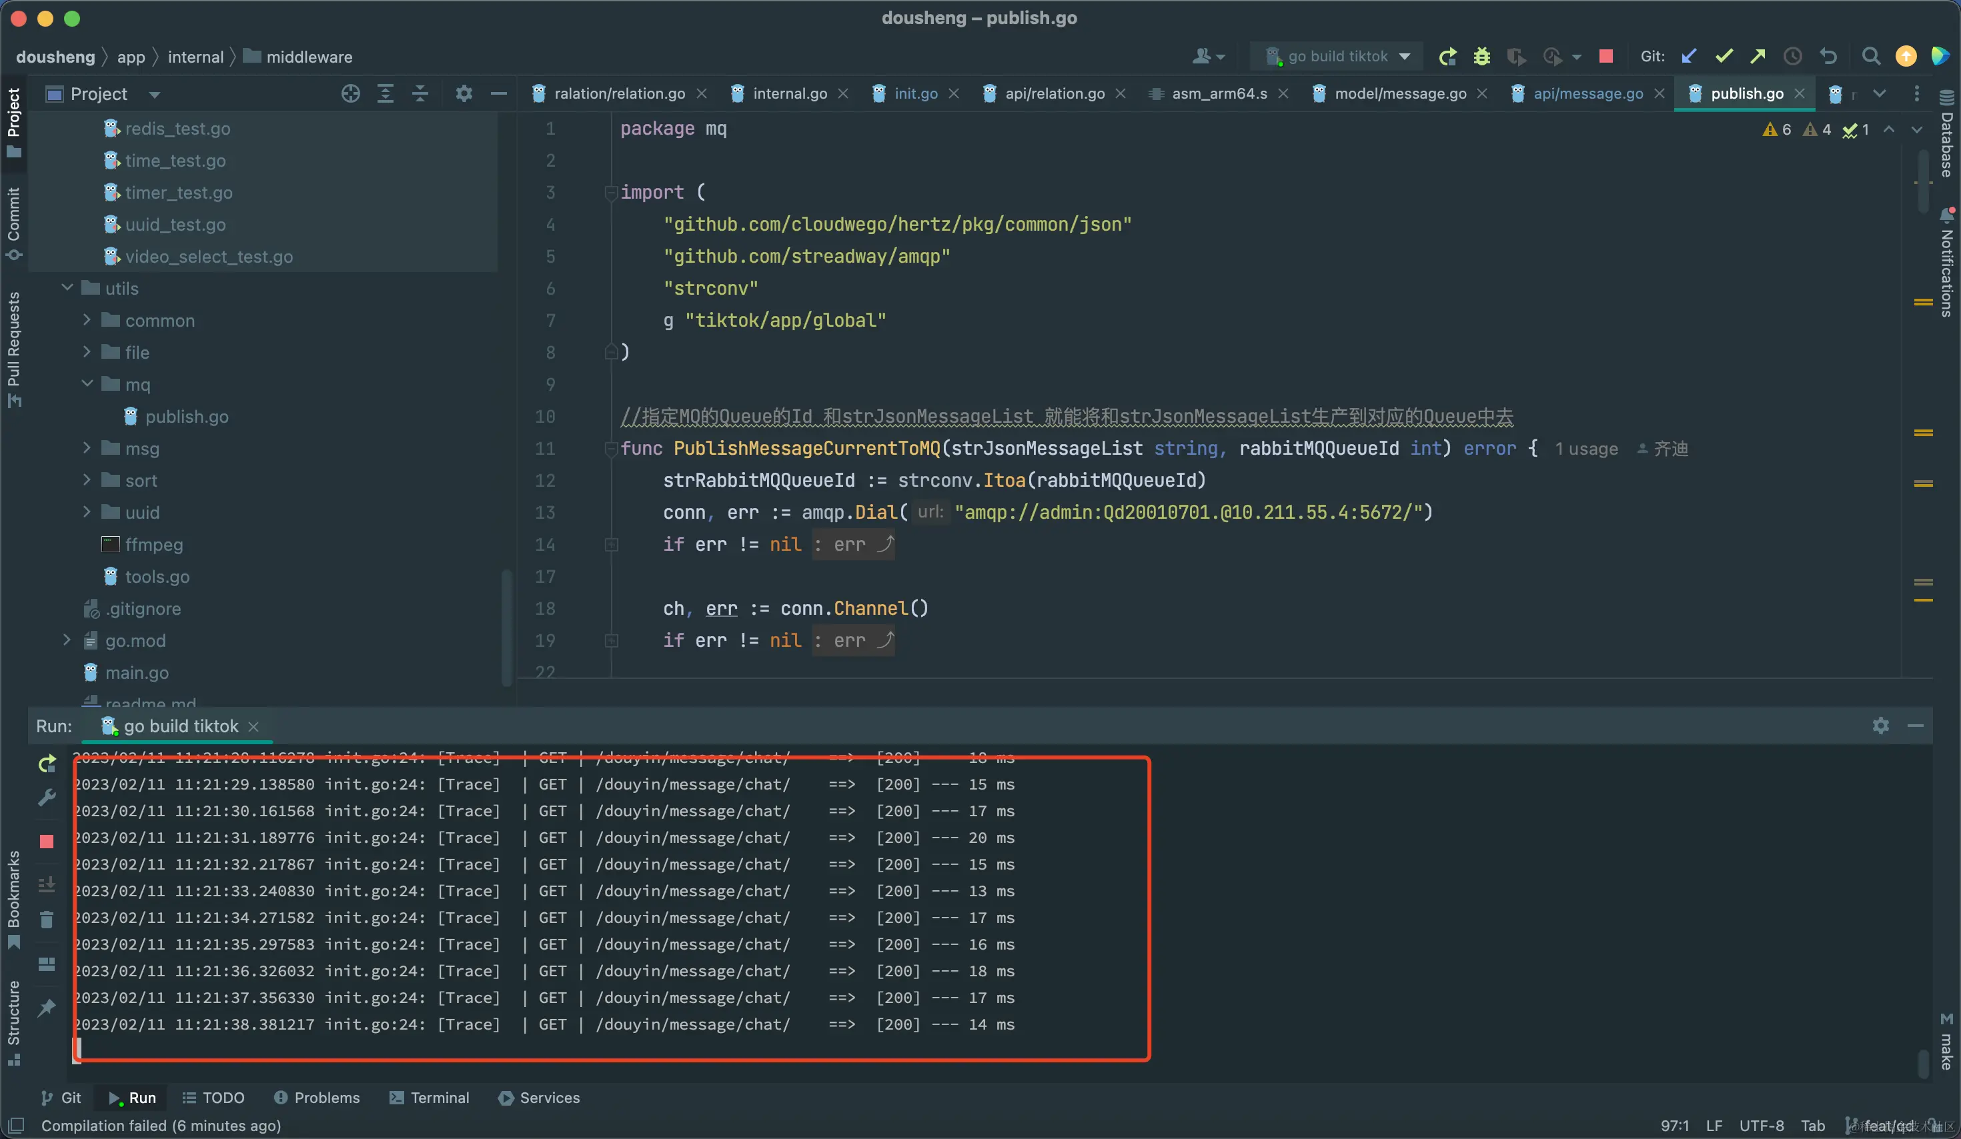The image size is (1961, 1139).
Task: Click locate file target icon in Project panel
Action: tap(350, 94)
